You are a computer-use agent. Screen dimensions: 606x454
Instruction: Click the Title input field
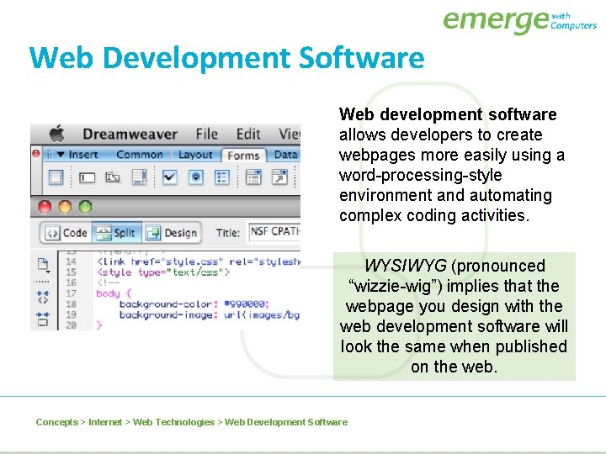(x=274, y=232)
